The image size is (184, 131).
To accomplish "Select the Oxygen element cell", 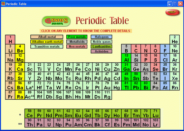I will tap(155, 49).
